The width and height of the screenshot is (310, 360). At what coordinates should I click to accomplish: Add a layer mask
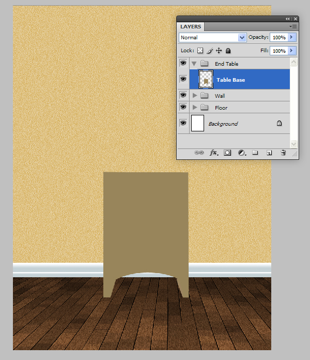[x=227, y=153]
